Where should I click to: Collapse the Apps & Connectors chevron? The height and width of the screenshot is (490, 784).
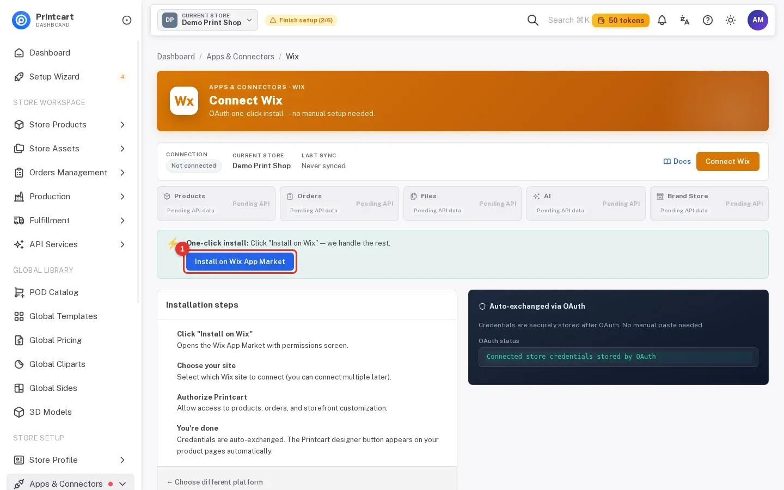point(122,484)
